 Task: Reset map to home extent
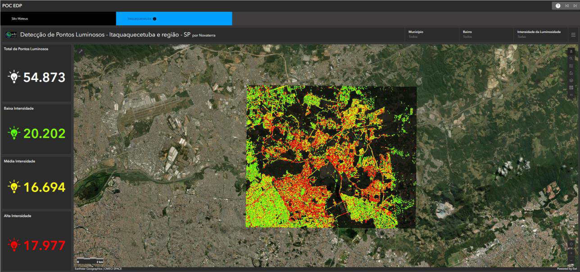coord(571,73)
